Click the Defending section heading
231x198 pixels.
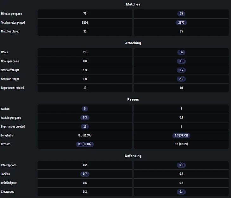(x=133, y=156)
